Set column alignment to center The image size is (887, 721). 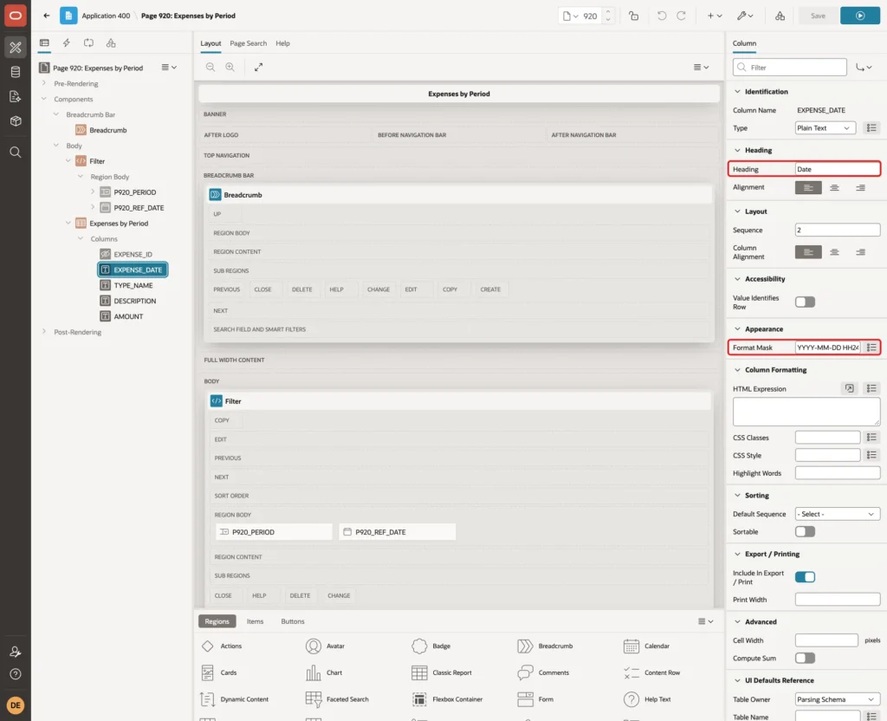[x=834, y=252]
